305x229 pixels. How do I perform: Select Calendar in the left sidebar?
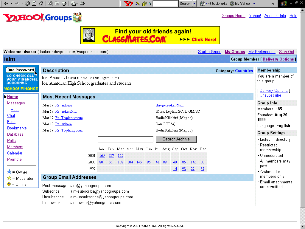click(15, 153)
